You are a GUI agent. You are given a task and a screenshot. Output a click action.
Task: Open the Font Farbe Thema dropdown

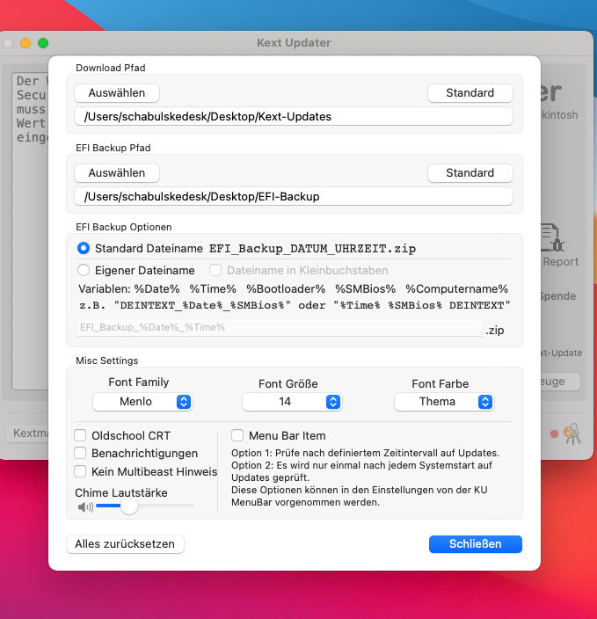click(444, 402)
